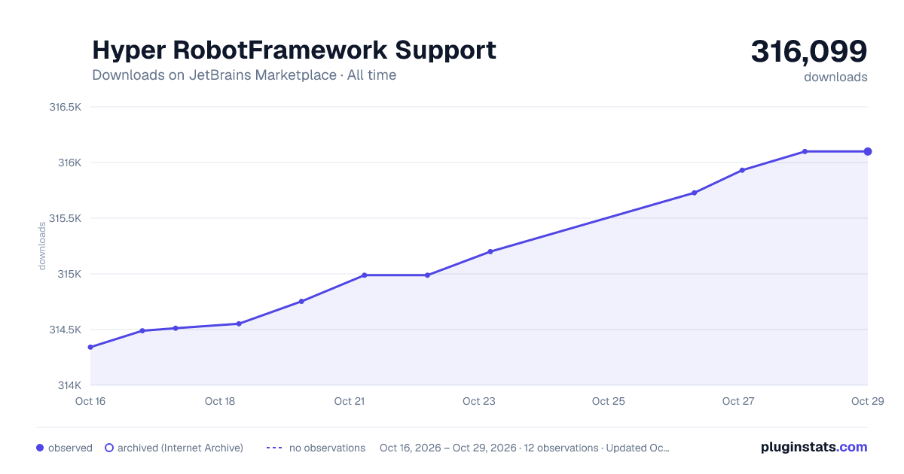Click the 315K y-axis label
The width and height of the screenshot is (904, 474).
click(x=69, y=274)
